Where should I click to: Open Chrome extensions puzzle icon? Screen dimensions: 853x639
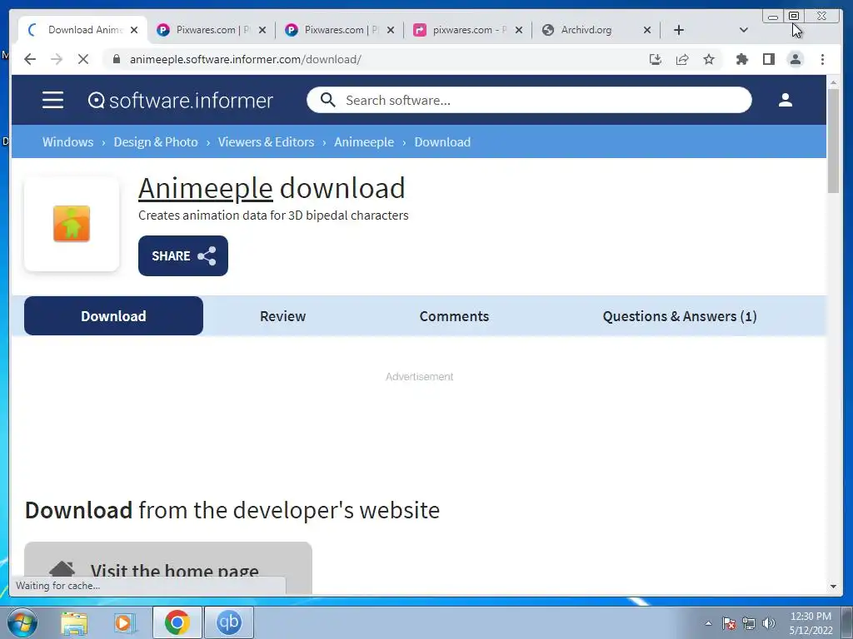click(742, 59)
